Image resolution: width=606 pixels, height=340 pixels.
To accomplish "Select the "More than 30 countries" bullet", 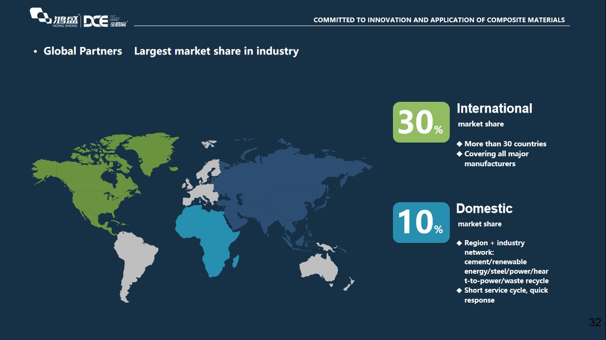I will tap(505, 144).
